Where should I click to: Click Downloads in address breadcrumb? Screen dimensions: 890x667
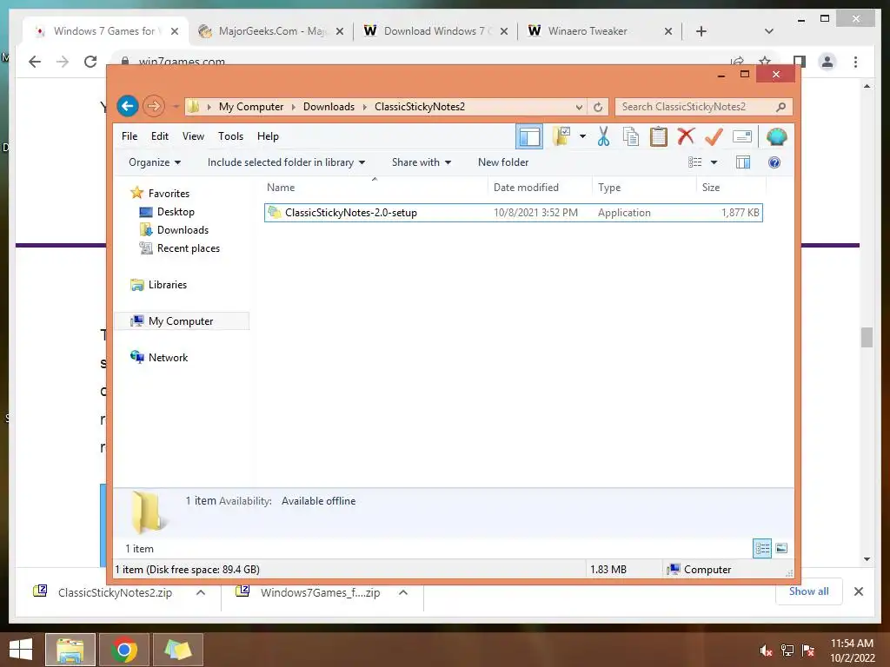coord(329,107)
